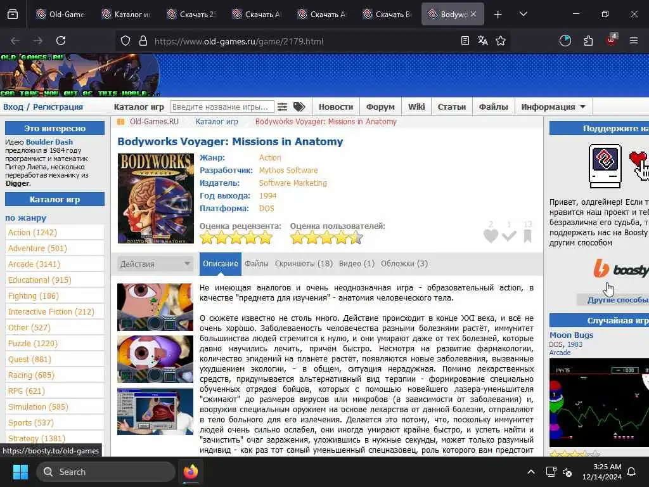Click the Windows Start button
Image resolution: width=649 pixels, height=487 pixels.
[x=20, y=472]
